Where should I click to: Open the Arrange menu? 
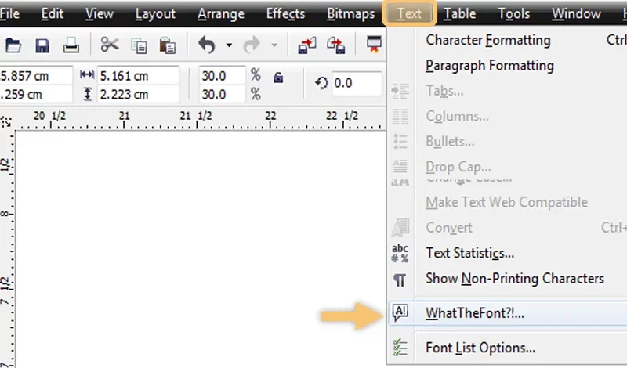click(221, 14)
